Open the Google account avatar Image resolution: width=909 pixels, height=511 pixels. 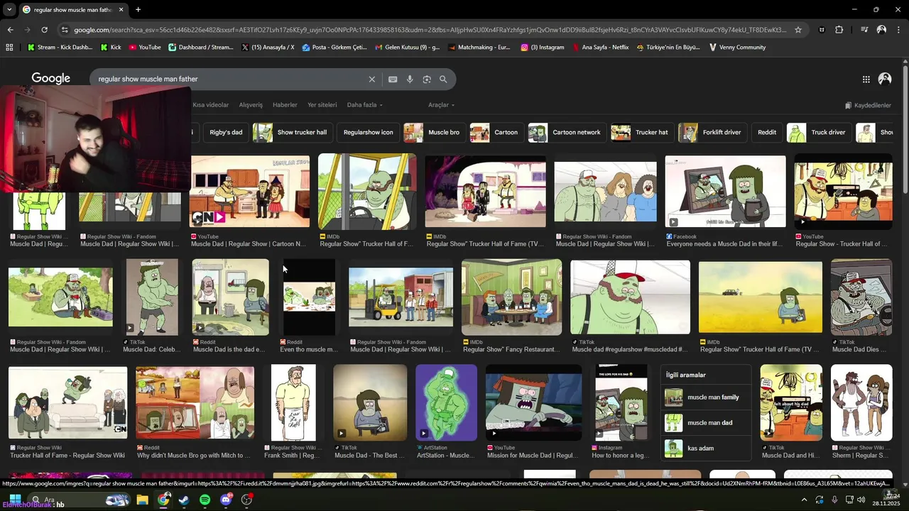pos(885,79)
